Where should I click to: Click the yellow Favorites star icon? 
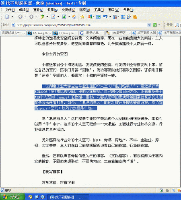point(82,17)
